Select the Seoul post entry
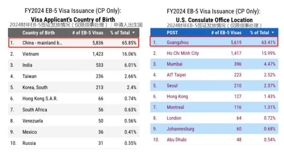 pos(172,85)
